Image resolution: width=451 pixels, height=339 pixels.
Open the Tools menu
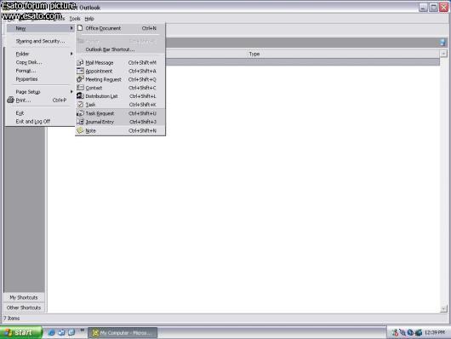click(x=75, y=19)
